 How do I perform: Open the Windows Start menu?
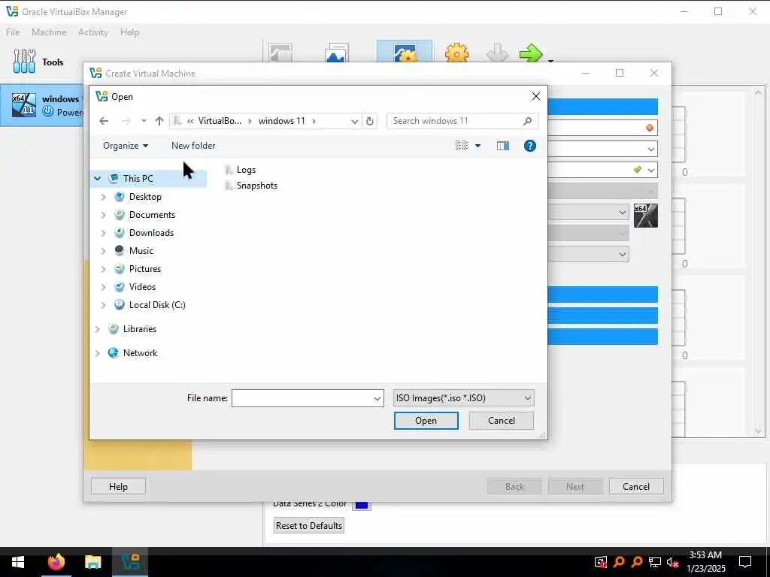pyautogui.click(x=18, y=562)
